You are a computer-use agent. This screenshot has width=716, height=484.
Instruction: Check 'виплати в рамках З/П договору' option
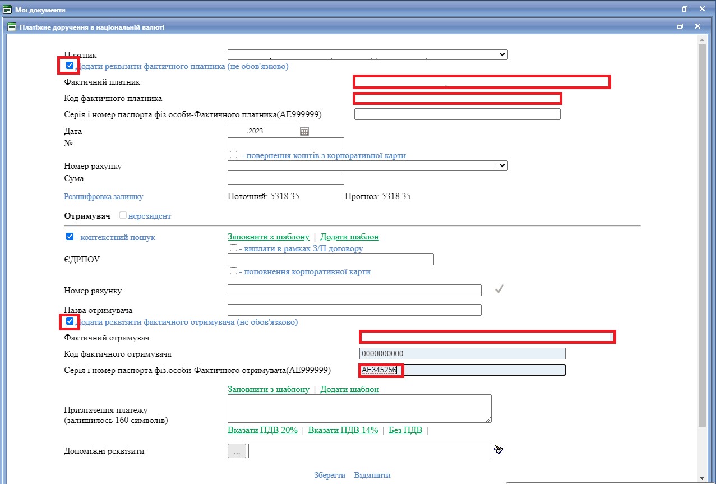coord(233,247)
